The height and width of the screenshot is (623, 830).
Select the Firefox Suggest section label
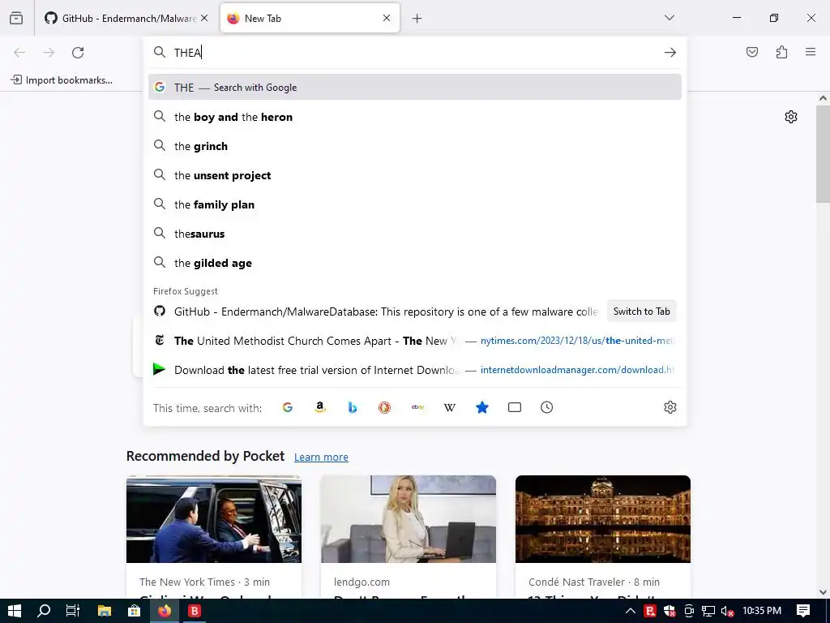[x=186, y=291]
